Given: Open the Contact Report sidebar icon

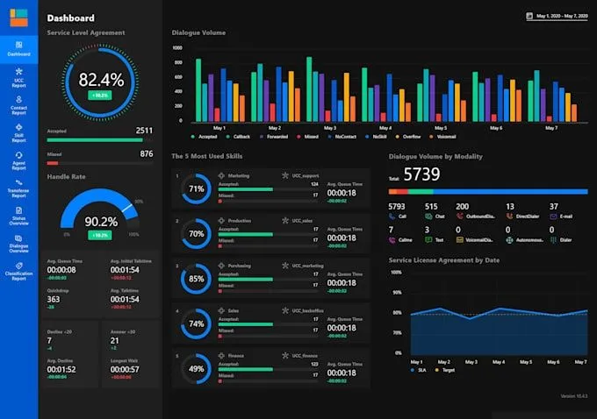Looking at the screenshot, I should 18,105.
